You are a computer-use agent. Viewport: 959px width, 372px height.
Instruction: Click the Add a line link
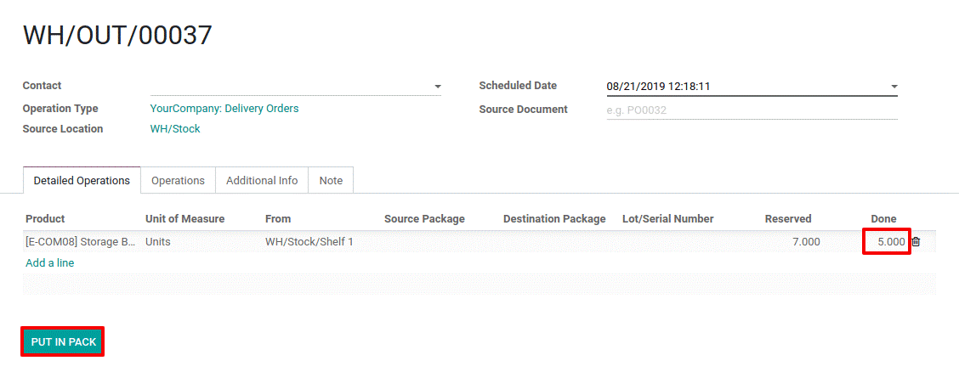50,263
